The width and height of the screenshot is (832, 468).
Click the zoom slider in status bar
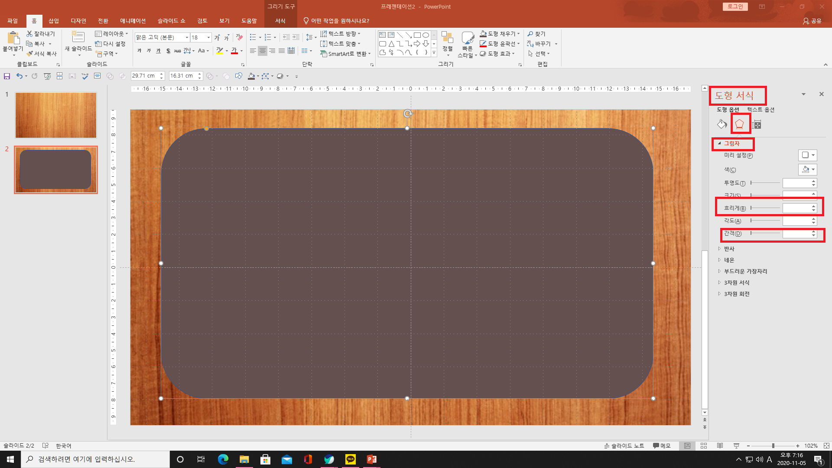point(773,446)
